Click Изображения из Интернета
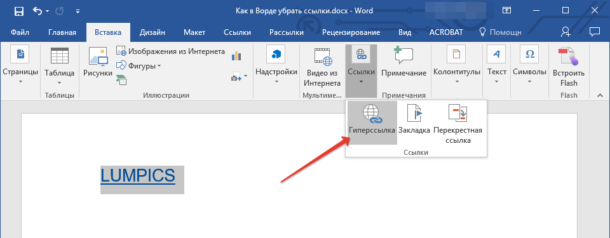 click(170, 51)
